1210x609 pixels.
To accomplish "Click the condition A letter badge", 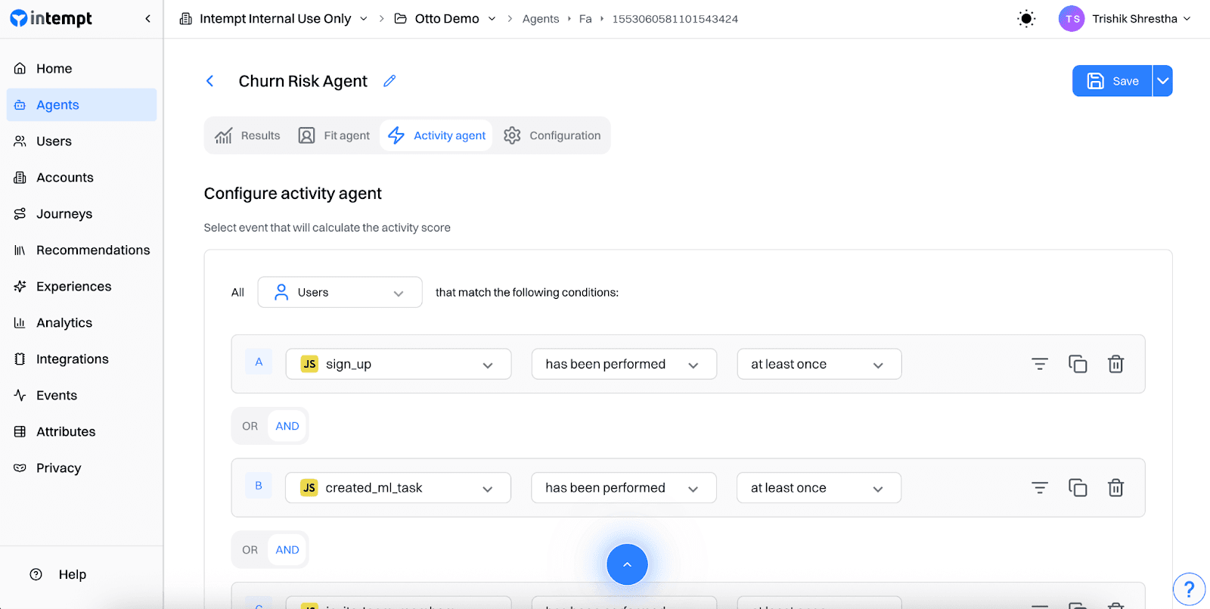I will click(259, 362).
